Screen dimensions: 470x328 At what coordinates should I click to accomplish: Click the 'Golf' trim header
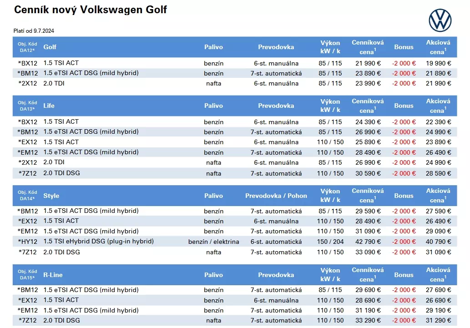coord(50,47)
